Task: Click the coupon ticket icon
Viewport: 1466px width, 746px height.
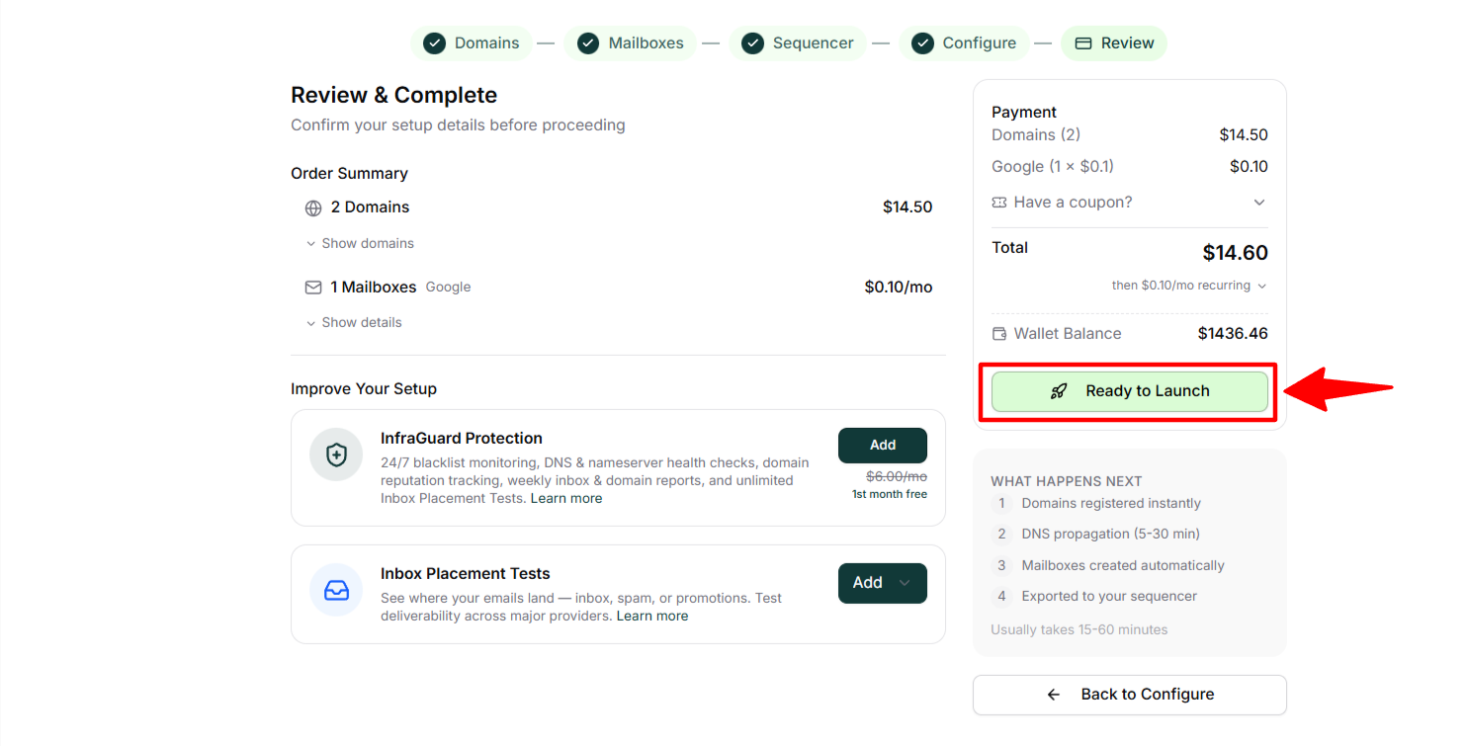Action: (999, 203)
